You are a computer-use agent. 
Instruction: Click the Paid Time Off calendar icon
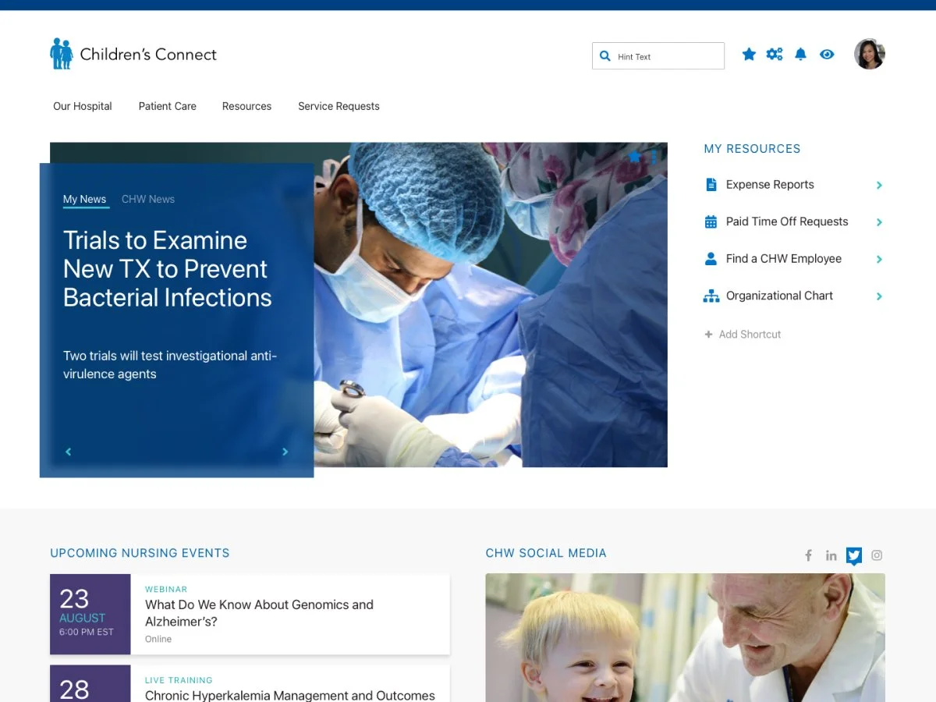point(711,222)
